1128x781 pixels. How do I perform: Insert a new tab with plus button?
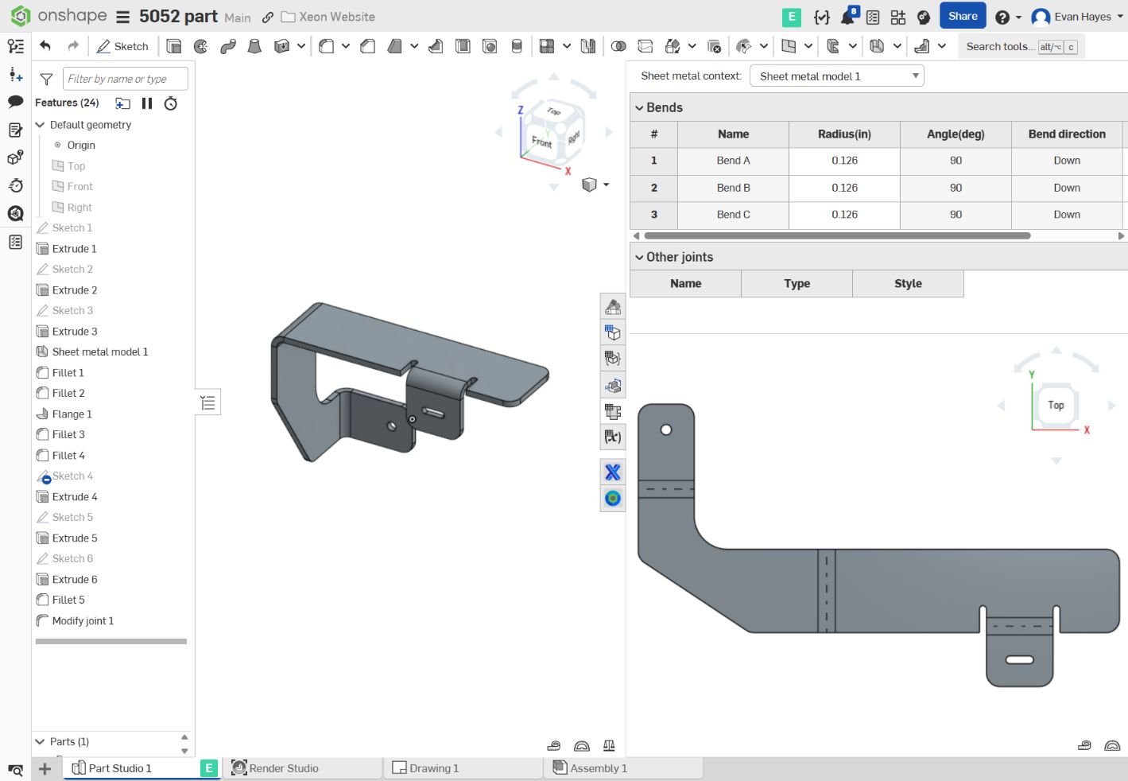(x=45, y=768)
